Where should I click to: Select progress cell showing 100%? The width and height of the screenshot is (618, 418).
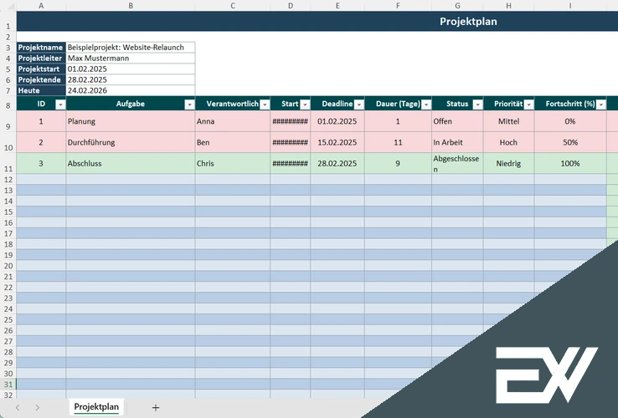(570, 163)
